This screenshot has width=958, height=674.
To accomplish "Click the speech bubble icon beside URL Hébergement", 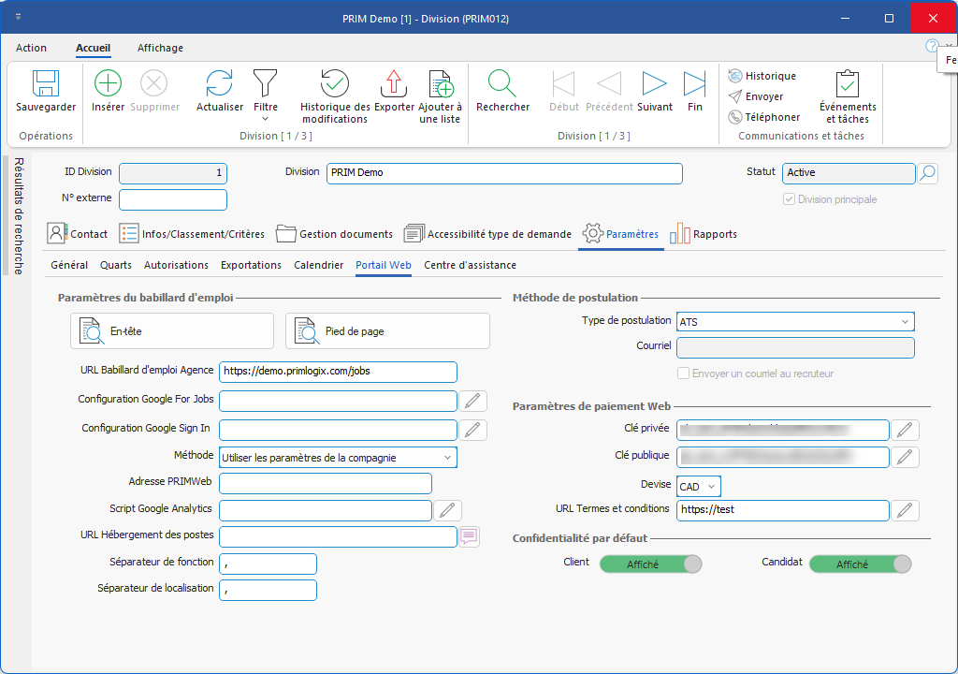I will tap(469, 536).
